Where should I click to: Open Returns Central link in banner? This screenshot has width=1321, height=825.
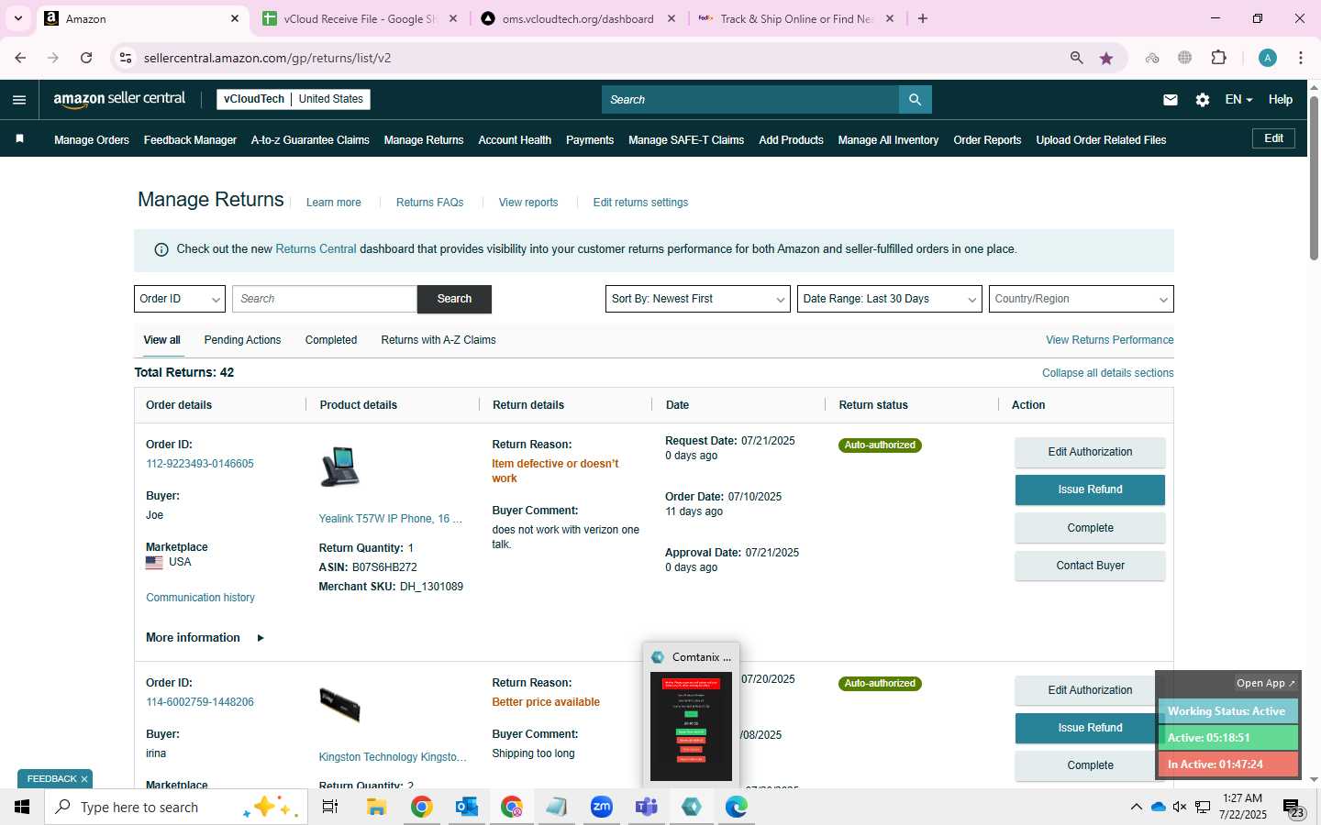(x=316, y=249)
